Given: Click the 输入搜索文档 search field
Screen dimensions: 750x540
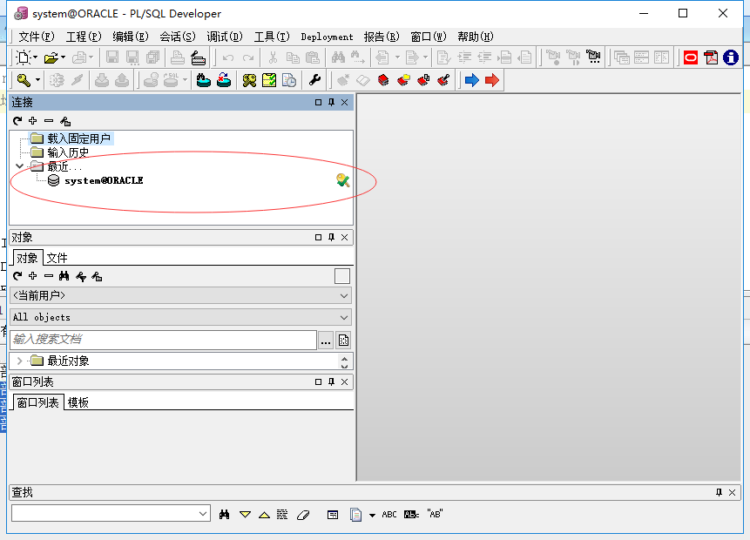Looking at the screenshot, I should point(163,340).
